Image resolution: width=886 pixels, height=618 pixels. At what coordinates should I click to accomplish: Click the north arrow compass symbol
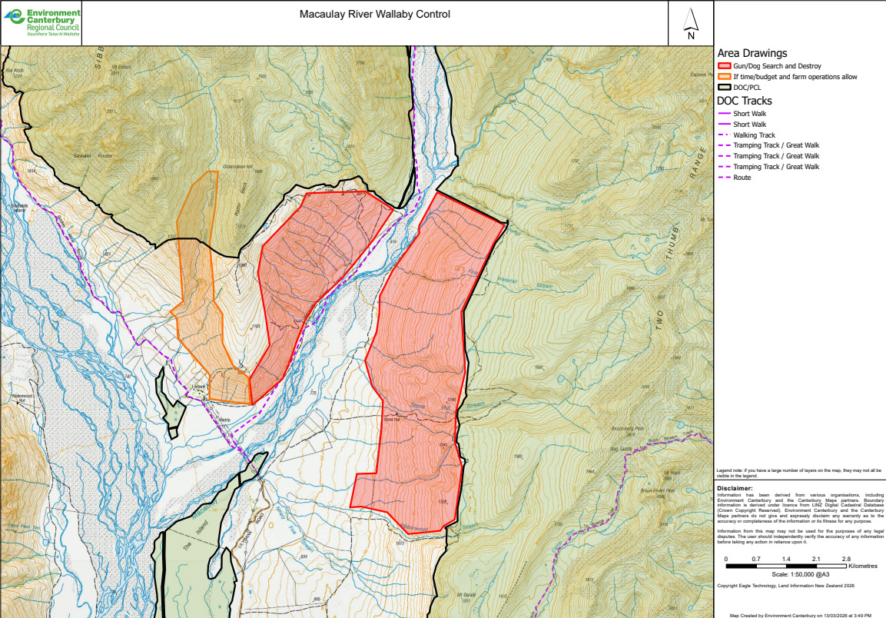690,24
